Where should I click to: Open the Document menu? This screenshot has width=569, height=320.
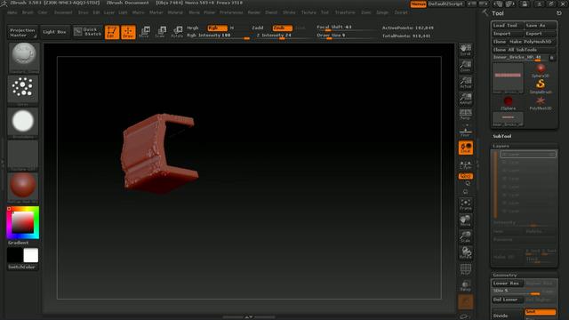point(63,12)
